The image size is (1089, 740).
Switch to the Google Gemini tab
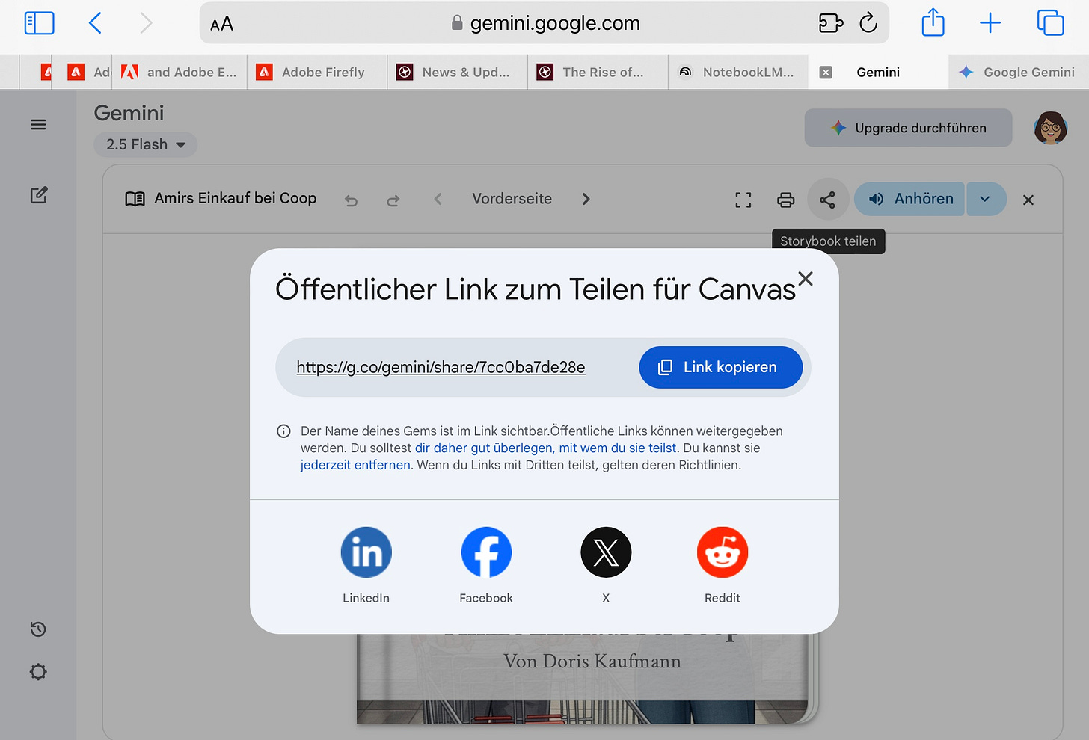[x=1019, y=73]
